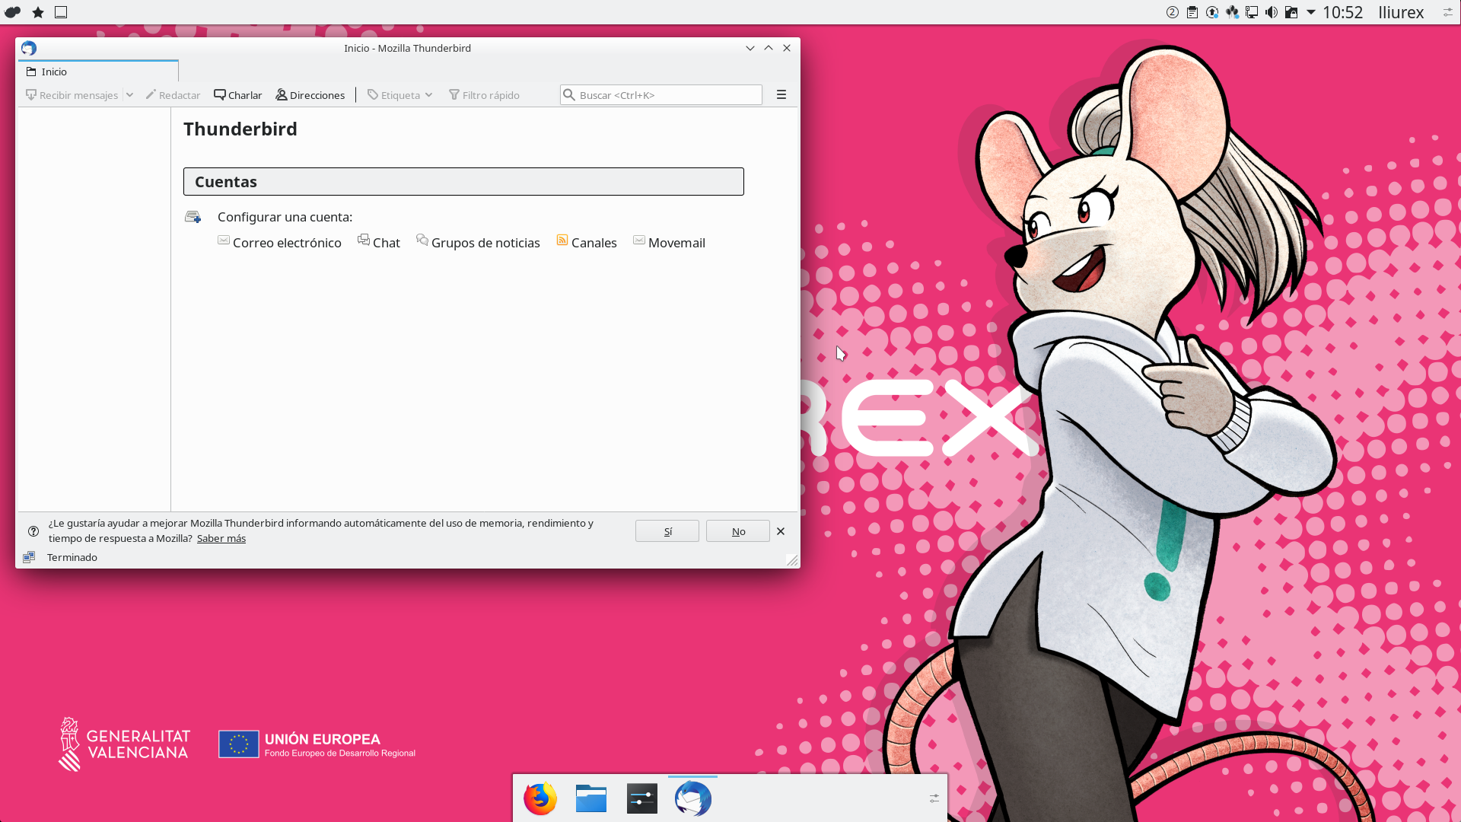Click No on telemetry prompt
This screenshot has width=1461, height=822.
738,531
